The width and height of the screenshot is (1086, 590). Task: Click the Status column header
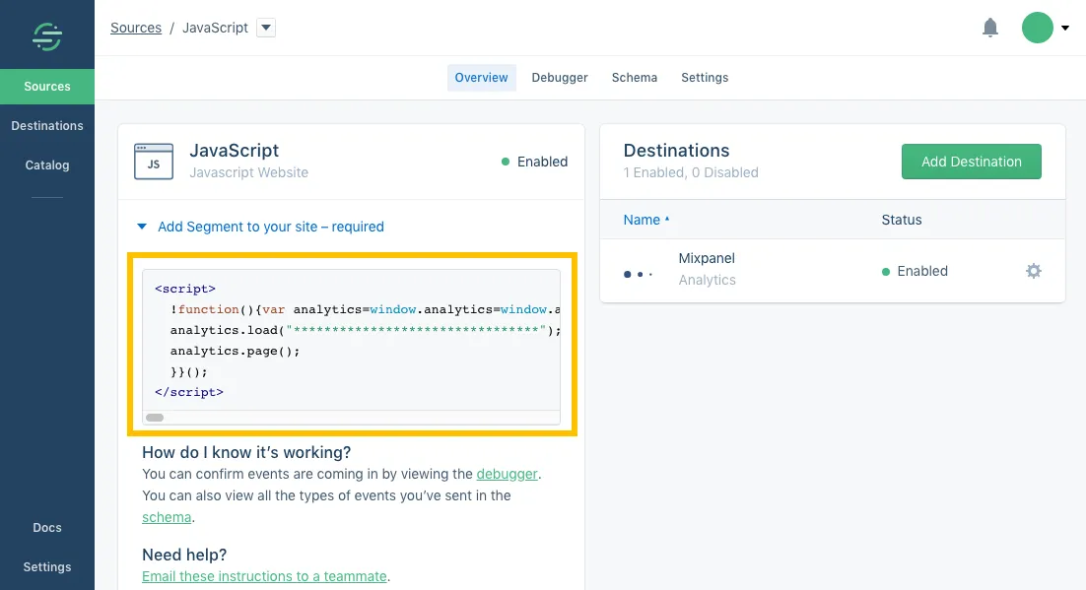tap(902, 220)
